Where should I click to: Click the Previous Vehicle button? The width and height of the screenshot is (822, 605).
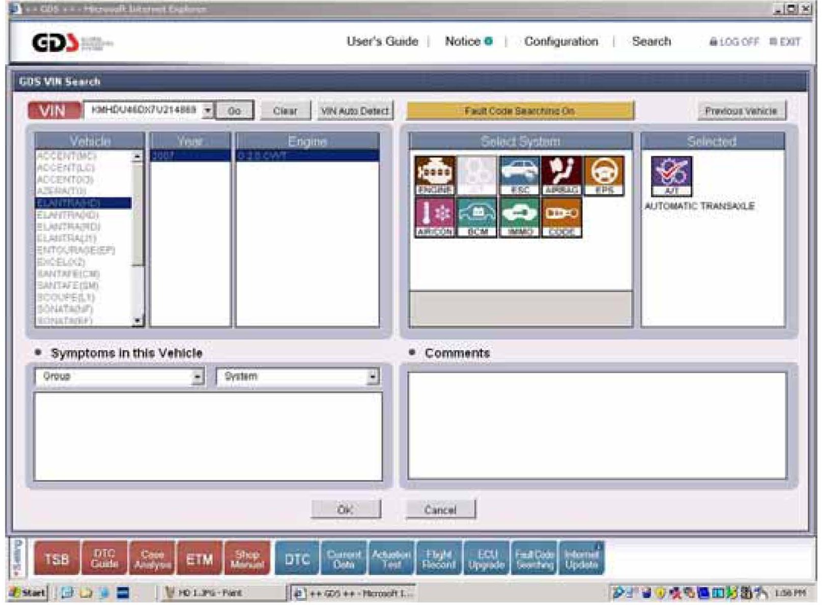coord(741,111)
